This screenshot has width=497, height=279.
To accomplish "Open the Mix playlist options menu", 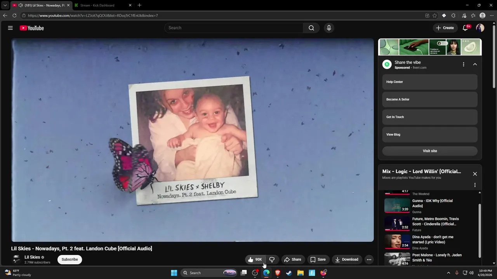I will (x=475, y=185).
